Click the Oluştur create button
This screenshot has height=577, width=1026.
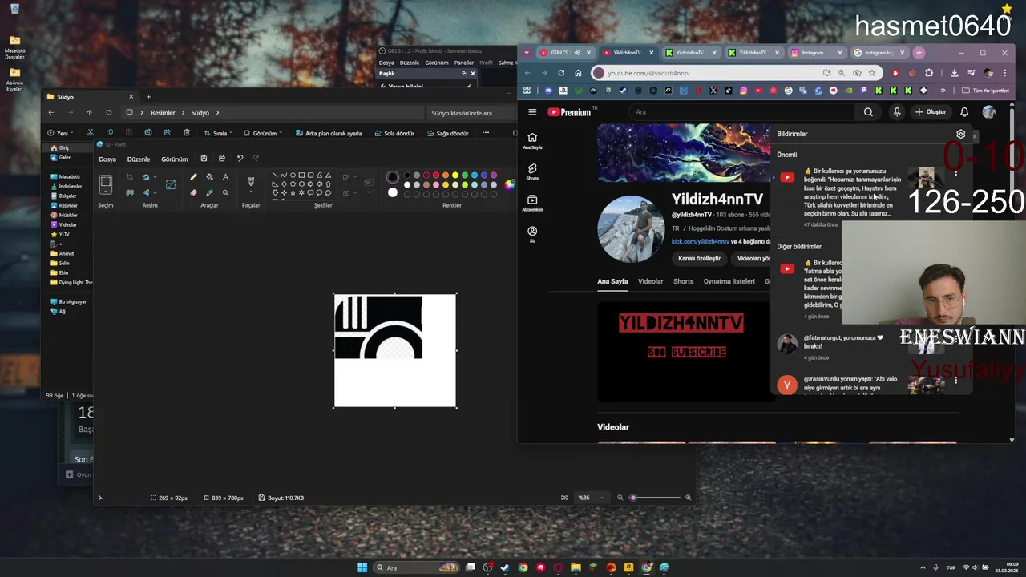[x=931, y=112]
